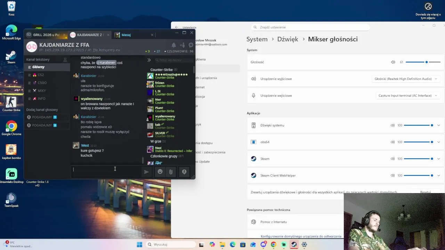Open the Główny text channel
This screenshot has width=445, height=250.
click(47, 67)
